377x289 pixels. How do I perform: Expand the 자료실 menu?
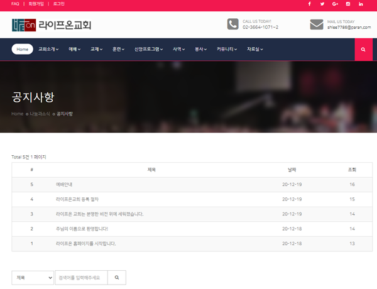(255, 49)
